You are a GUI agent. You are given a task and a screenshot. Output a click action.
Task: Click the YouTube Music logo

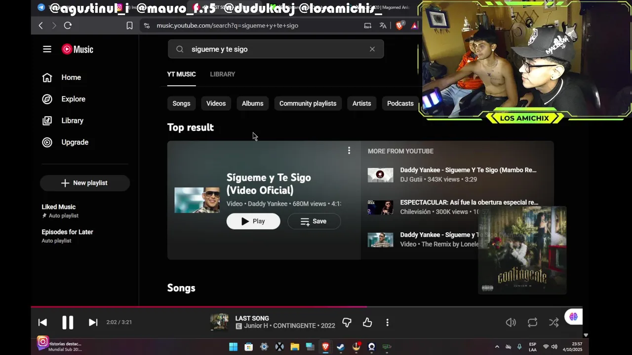point(78,49)
